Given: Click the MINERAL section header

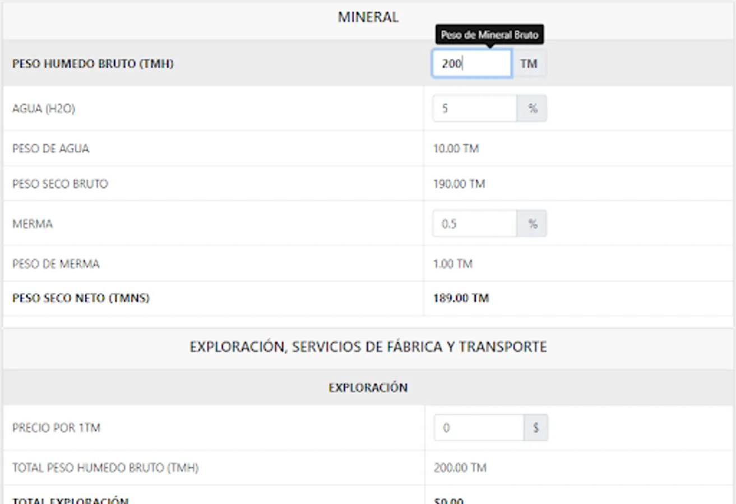Looking at the screenshot, I should click(368, 17).
